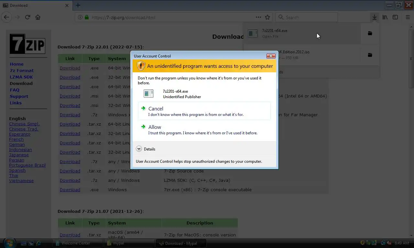Open 7z2201-x64.exe file in downloads panel
The width and height of the screenshot is (414, 248).
click(302, 33)
